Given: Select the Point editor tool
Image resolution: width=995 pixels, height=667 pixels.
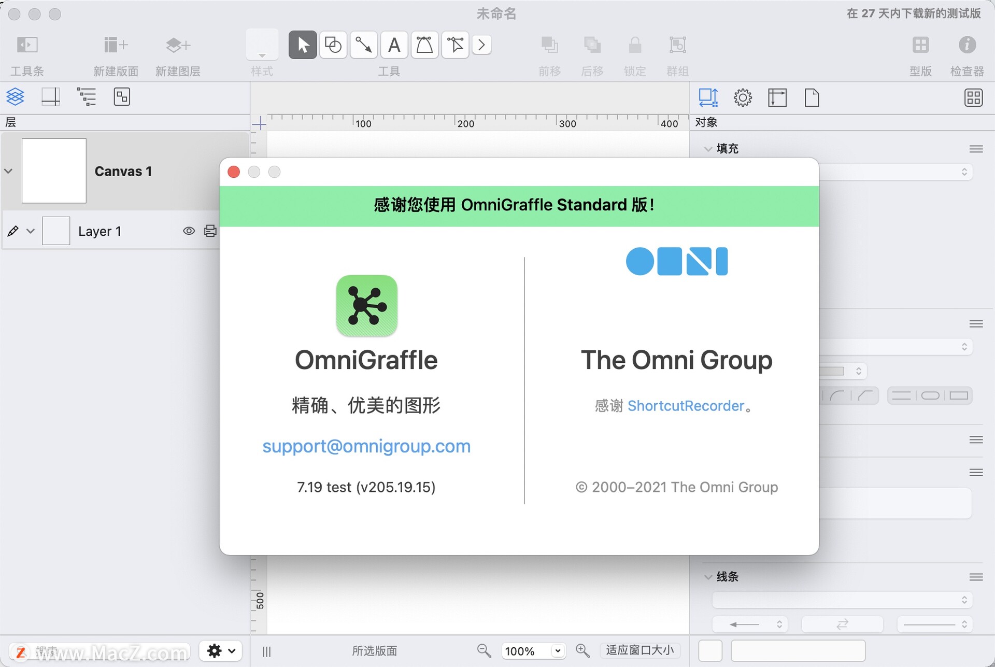Looking at the screenshot, I should click(455, 45).
